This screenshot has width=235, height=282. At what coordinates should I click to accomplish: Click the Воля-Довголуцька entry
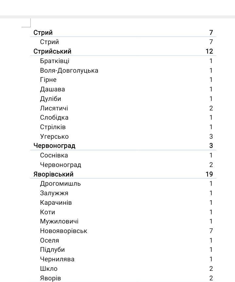coord(69,70)
